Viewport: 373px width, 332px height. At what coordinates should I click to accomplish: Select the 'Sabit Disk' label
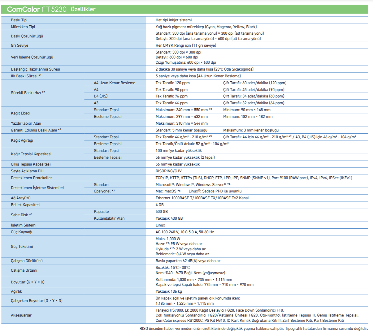[x=22, y=215]
